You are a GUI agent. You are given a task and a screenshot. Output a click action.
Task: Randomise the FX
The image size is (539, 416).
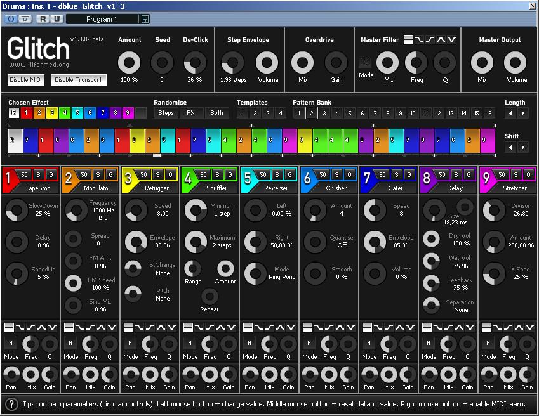[x=191, y=113]
